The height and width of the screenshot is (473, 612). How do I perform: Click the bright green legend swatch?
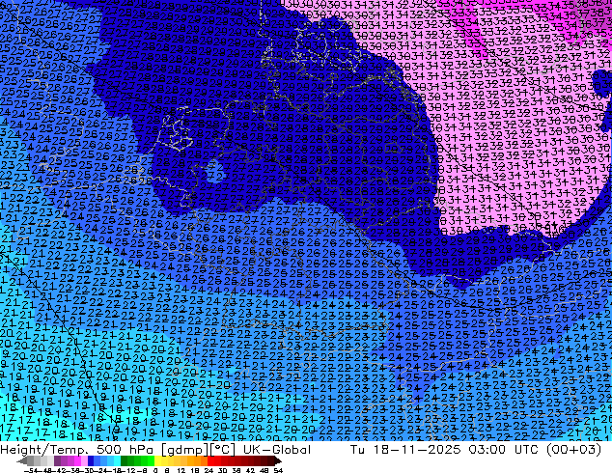pyautogui.click(x=151, y=460)
